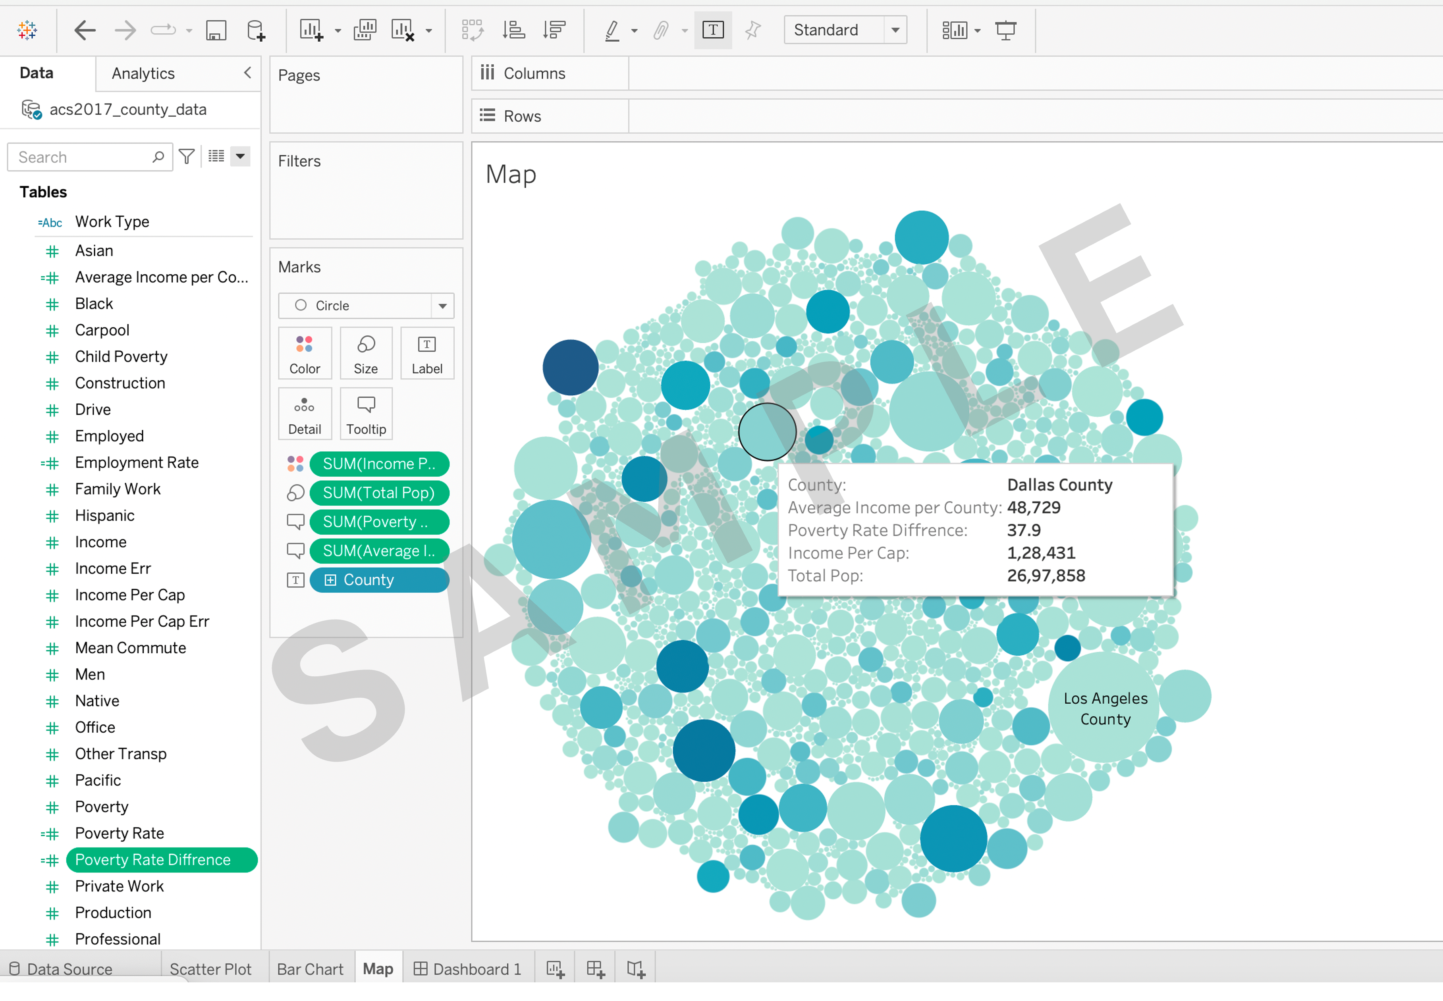
Task: Toggle the Show mark labels toolbar button
Action: pyautogui.click(x=713, y=30)
